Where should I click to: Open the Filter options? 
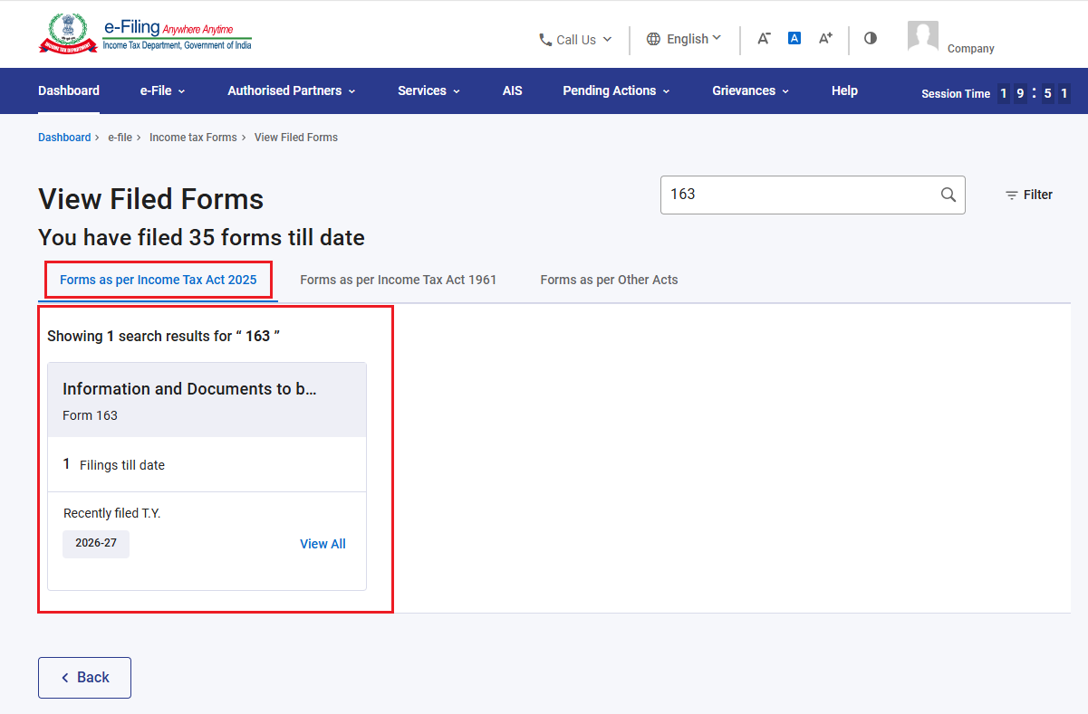(x=1029, y=195)
